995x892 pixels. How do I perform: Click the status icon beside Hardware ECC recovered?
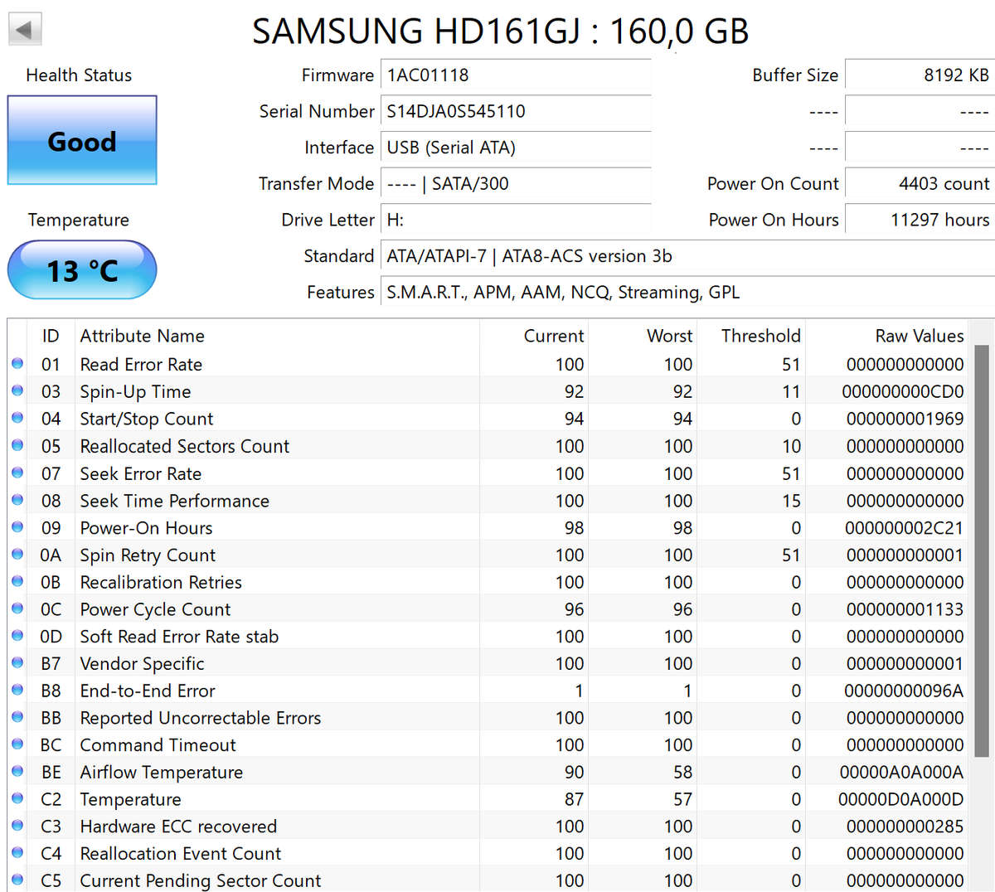coord(17,827)
